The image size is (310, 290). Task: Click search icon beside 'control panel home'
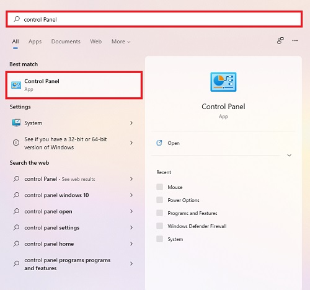pyautogui.click(x=16, y=244)
